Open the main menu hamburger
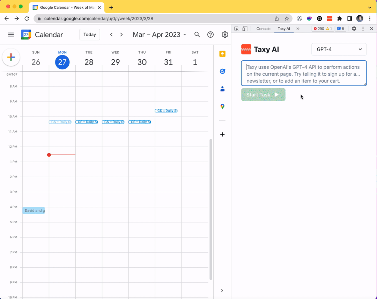 [11, 35]
